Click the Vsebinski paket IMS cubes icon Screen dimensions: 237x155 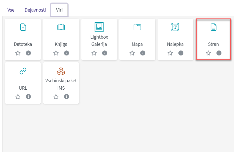(61, 71)
